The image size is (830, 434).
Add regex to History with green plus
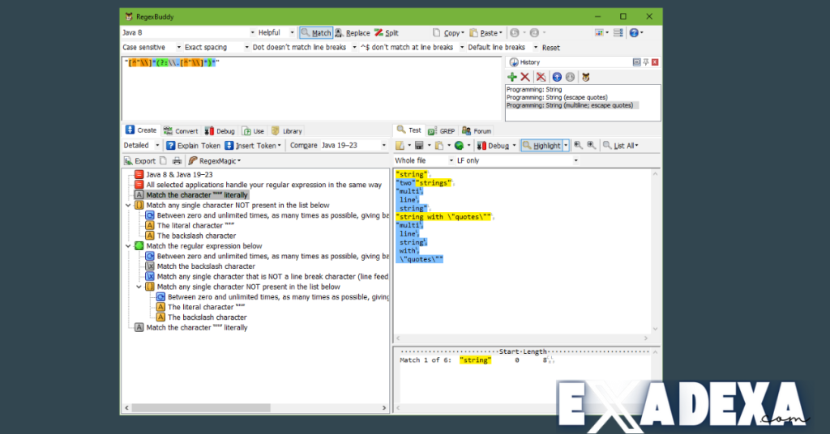(512, 77)
